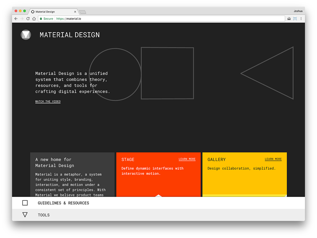The width and height of the screenshot is (317, 238).
Task: Click the back navigation arrow
Action: tap(16, 18)
